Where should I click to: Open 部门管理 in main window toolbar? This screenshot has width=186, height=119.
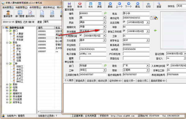tap(20, 14)
